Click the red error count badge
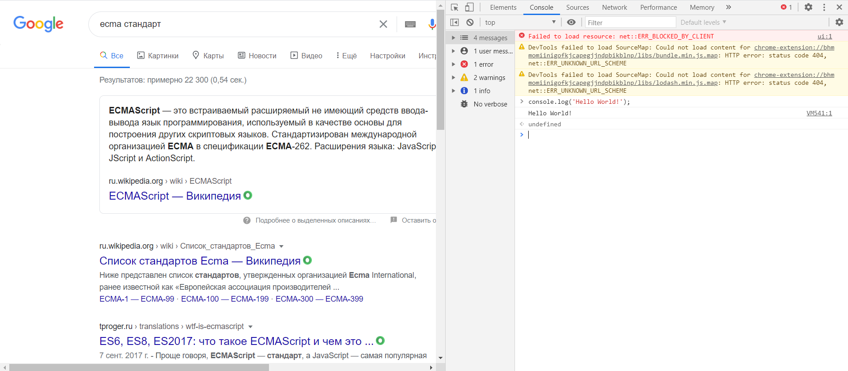The height and width of the screenshot is (371, 848). pos(786,8)
